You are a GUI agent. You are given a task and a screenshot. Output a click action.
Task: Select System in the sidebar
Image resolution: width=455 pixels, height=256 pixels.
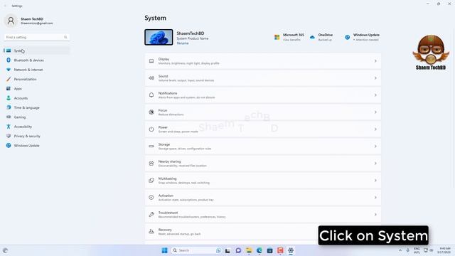click(x=37, y=50)
